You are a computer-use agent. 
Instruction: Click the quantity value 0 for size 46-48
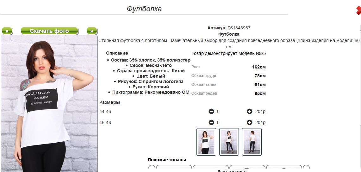pos(218,123)
